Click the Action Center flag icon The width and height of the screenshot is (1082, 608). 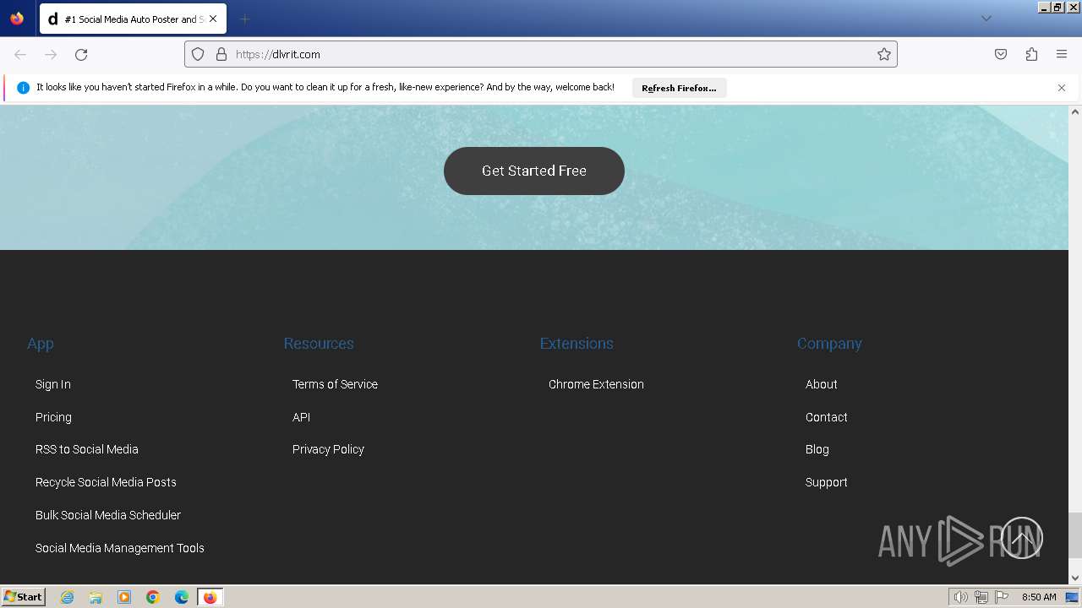pos(1002,597)
